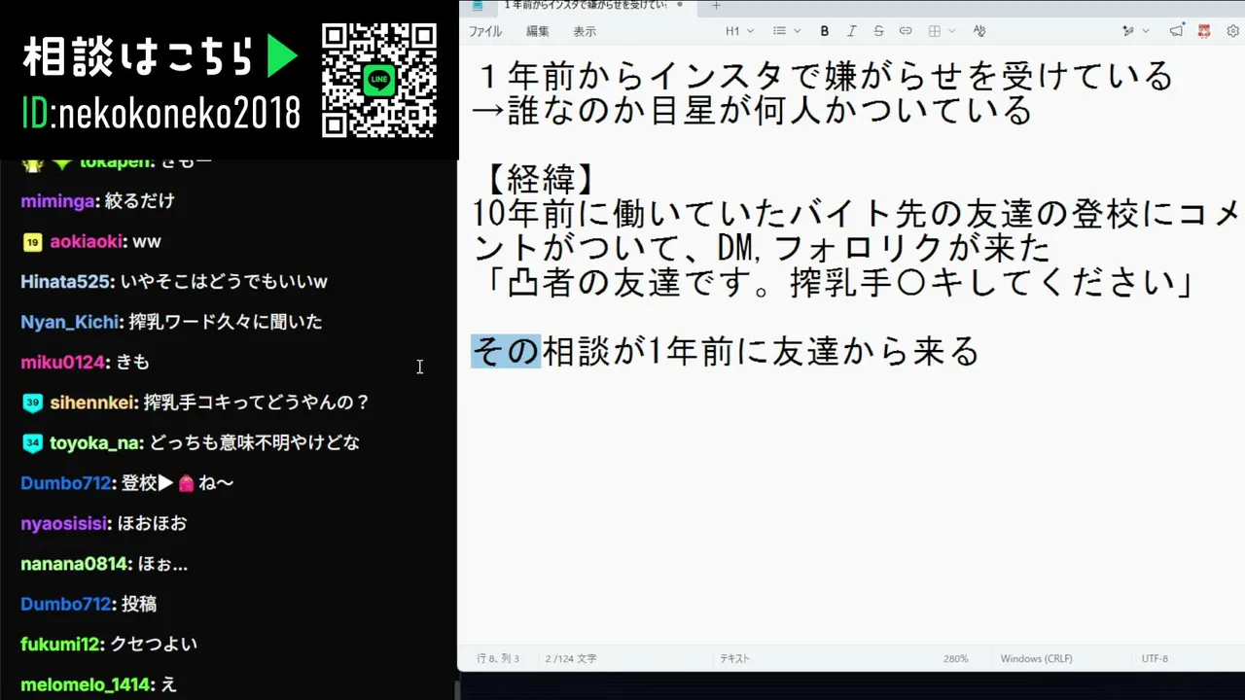Open the 280% zoom level control

tap(955, 658)
